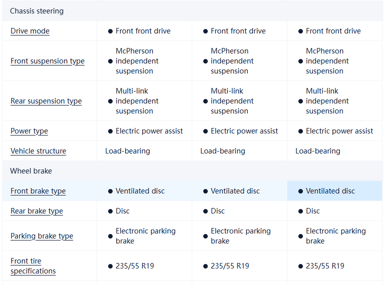388x285 pixels.
Task: Open the Front suspension type link
Action: pos(48,61)
